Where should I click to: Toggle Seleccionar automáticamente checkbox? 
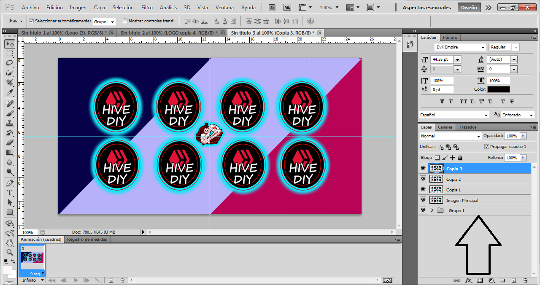tap(31, 21)
